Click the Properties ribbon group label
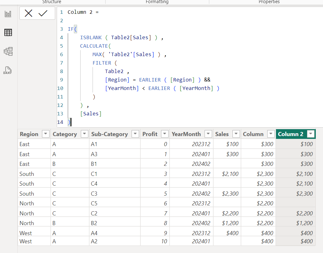 [269, 2]
